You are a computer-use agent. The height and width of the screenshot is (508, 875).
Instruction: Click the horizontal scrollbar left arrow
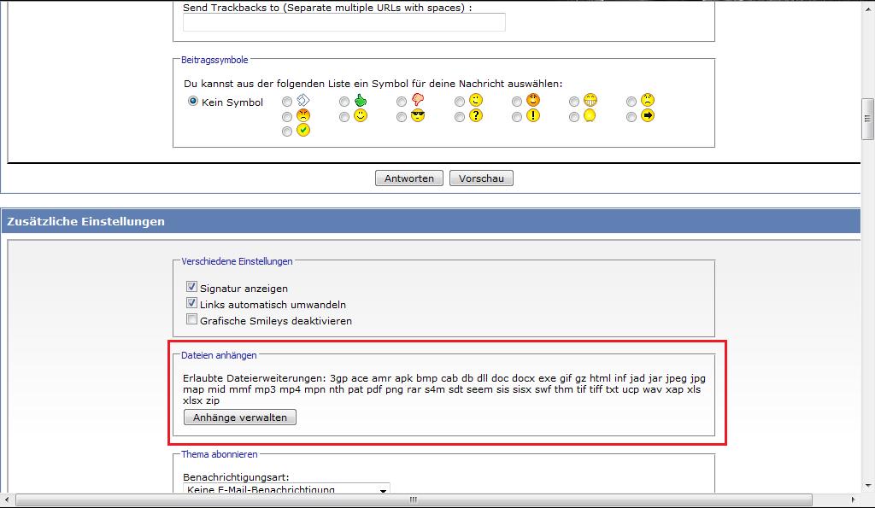point(6,499)
